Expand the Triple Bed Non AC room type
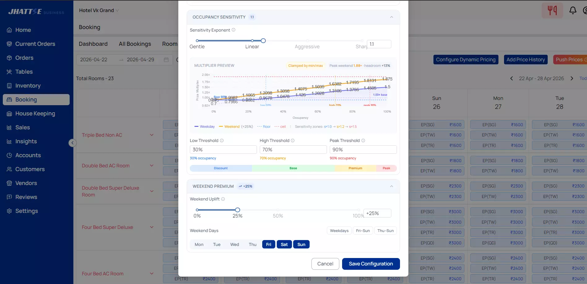The image size is (587, 284). tap(151, 135)
